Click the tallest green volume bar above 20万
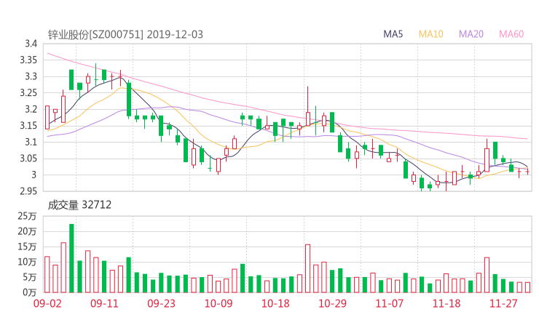Viewport: 539px width, 320px height. (71, 258)
